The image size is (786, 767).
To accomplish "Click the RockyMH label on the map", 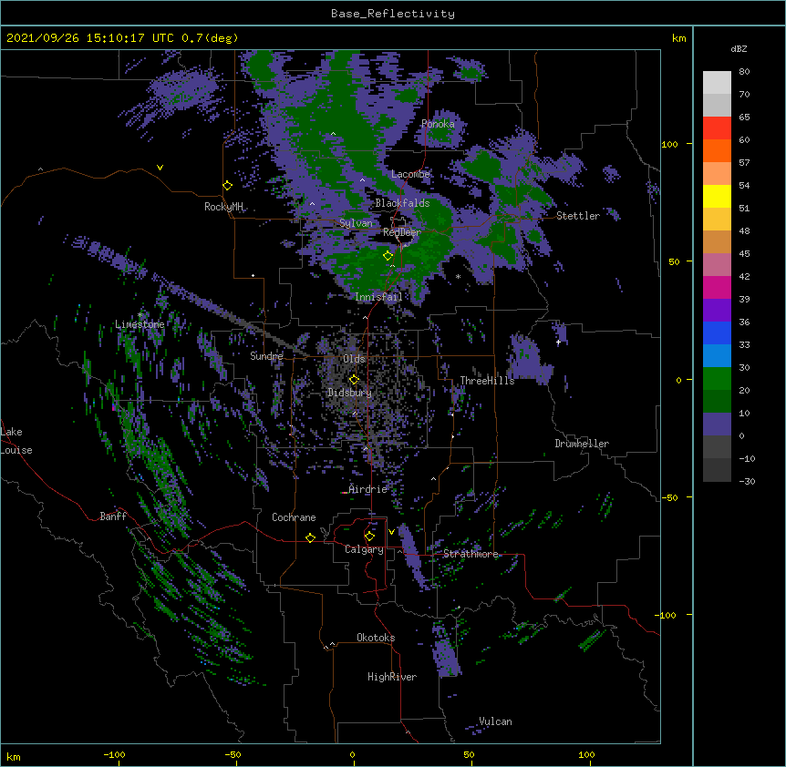I will click(x=223, y=207).
